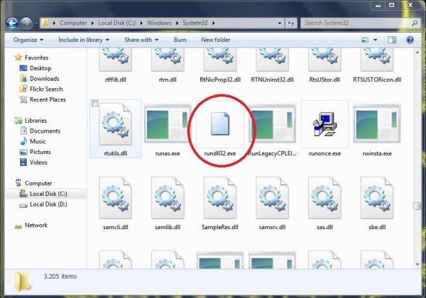Screen dimensions: 426x298
Task: Select the rtutils.dll file icon
Action: [x=116, y=124]
